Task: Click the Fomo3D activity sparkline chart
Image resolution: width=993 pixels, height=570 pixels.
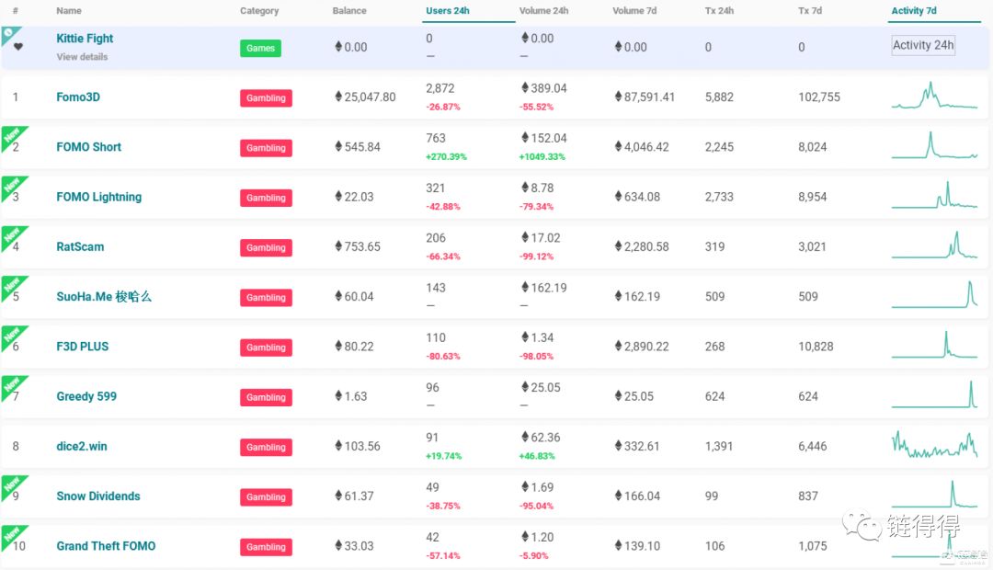Action: [x=934, y=97]
